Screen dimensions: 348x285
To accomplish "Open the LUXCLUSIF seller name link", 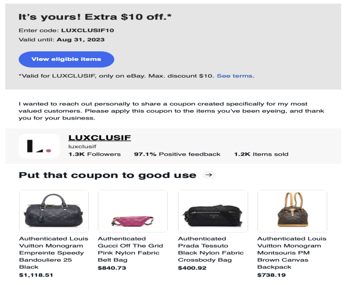I will [99, 137].
